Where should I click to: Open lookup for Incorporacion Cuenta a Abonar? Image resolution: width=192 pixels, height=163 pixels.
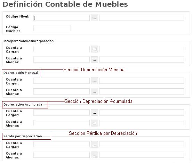tap(94, 59)
